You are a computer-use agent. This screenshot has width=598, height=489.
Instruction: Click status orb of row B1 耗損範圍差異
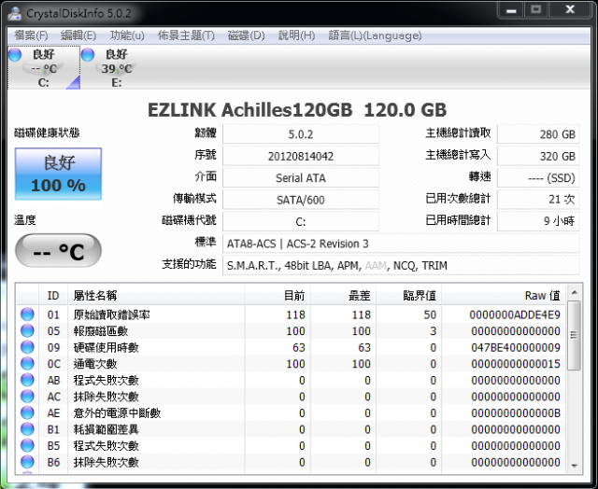pos(27,429)
